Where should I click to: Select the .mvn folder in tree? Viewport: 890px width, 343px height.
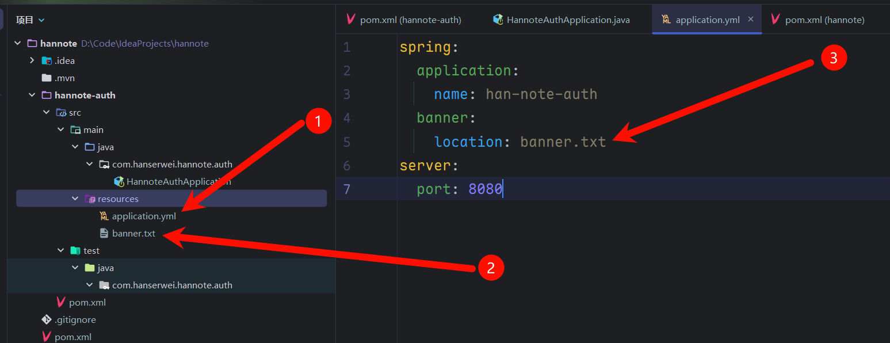click(64, 78)
